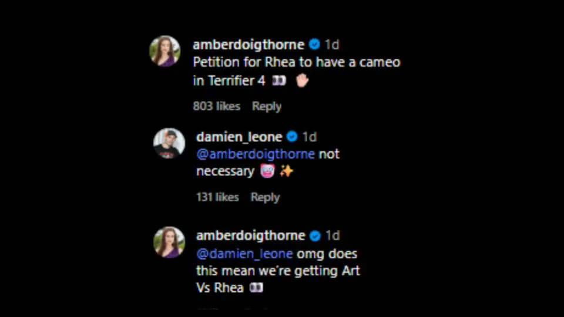
Task: View the 131 likes on damien_leone's comment
Action: 217,197
